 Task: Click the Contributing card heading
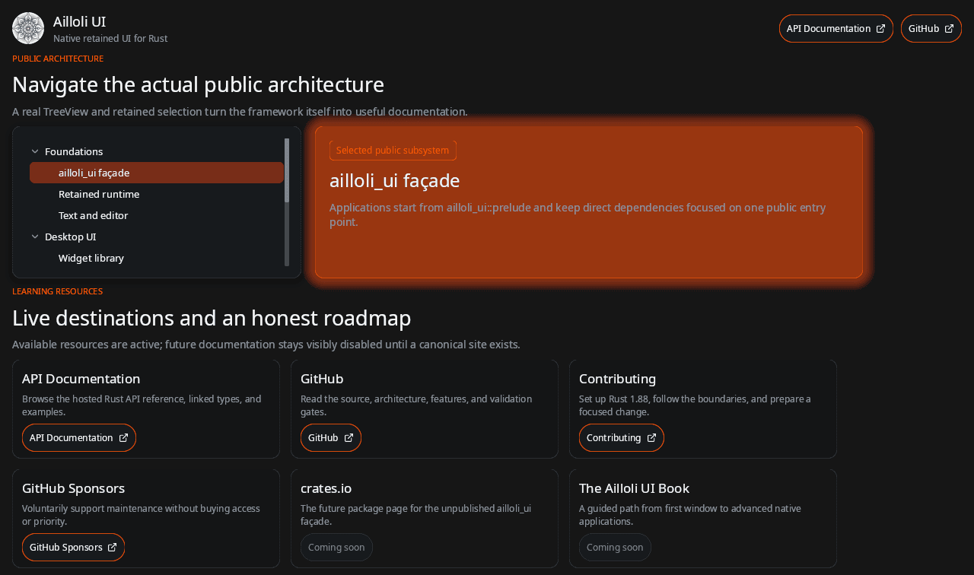click(617, 379)
